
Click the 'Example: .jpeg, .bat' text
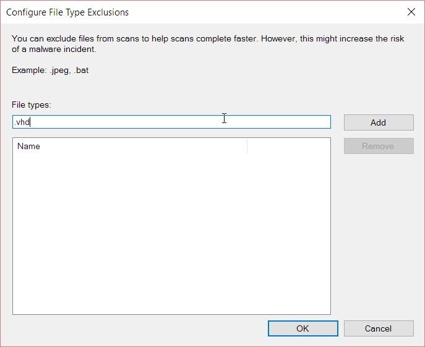point(50,71)
